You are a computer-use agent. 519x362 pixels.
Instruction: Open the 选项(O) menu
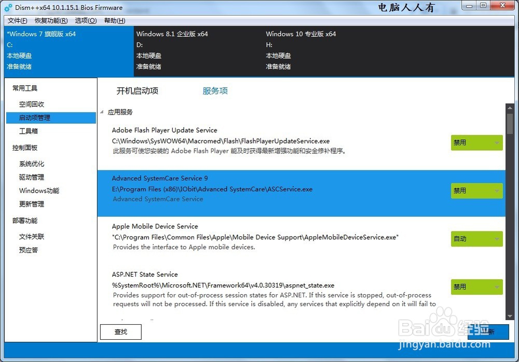click(86, 21)
